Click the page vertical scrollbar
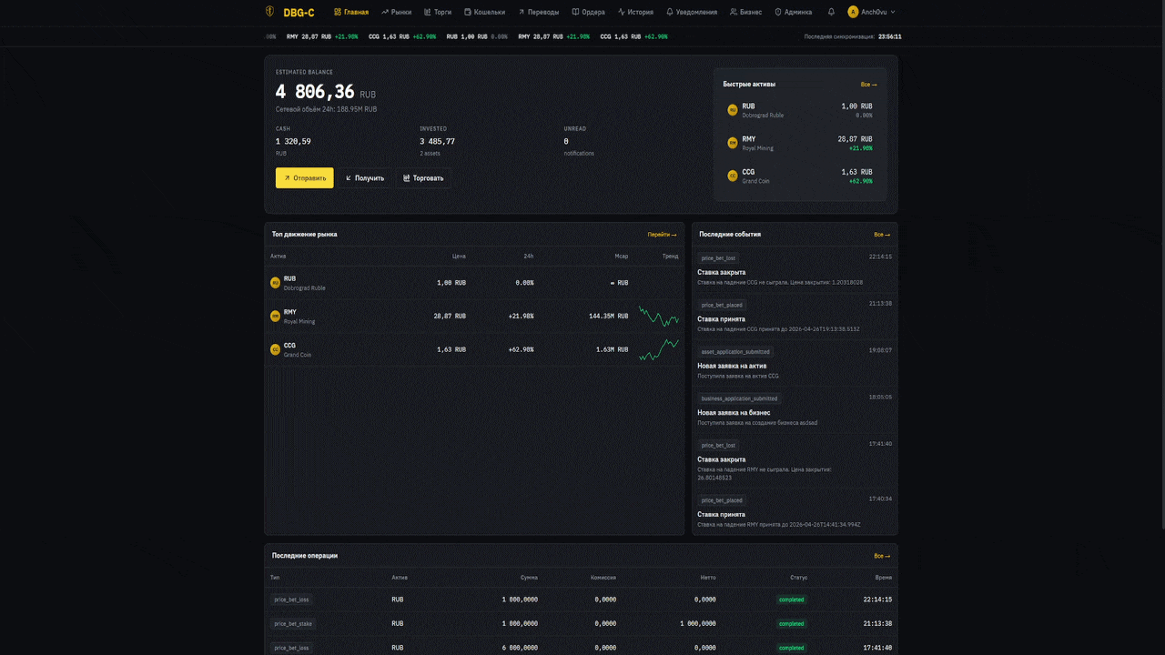The image size is (1165, 655). pyautogui.click(x=1161, y=273)
